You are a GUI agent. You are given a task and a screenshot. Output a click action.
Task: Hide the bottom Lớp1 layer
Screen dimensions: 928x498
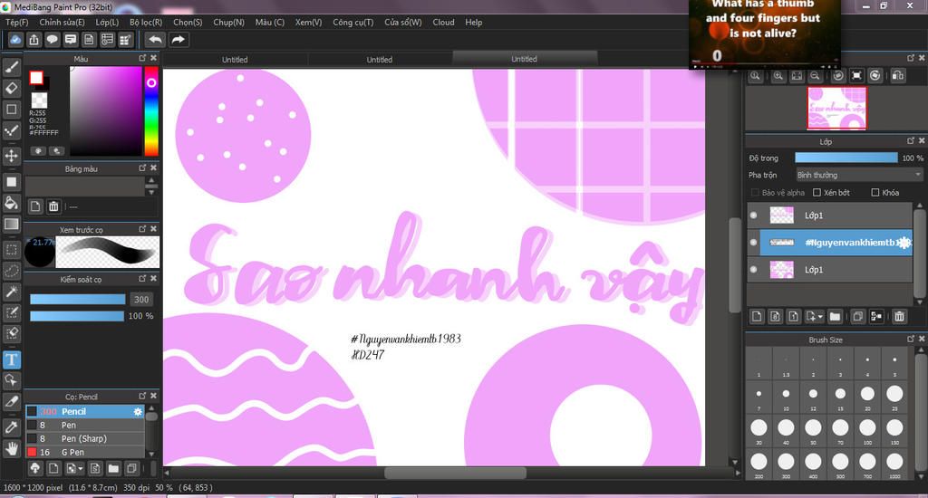pyautogui.click(x=753, y=270)
